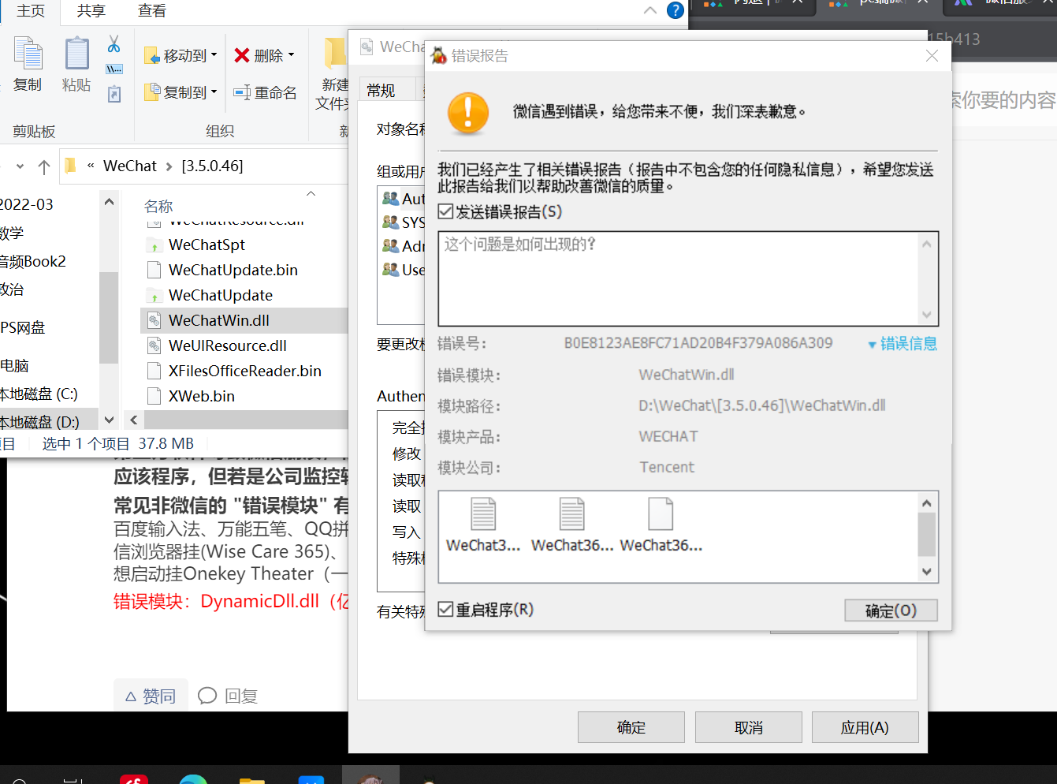Collapse the Explorer ribbon chevron
Image resolution: width=1057 pixels, height=784 pixels.
[x=650, y=10]
